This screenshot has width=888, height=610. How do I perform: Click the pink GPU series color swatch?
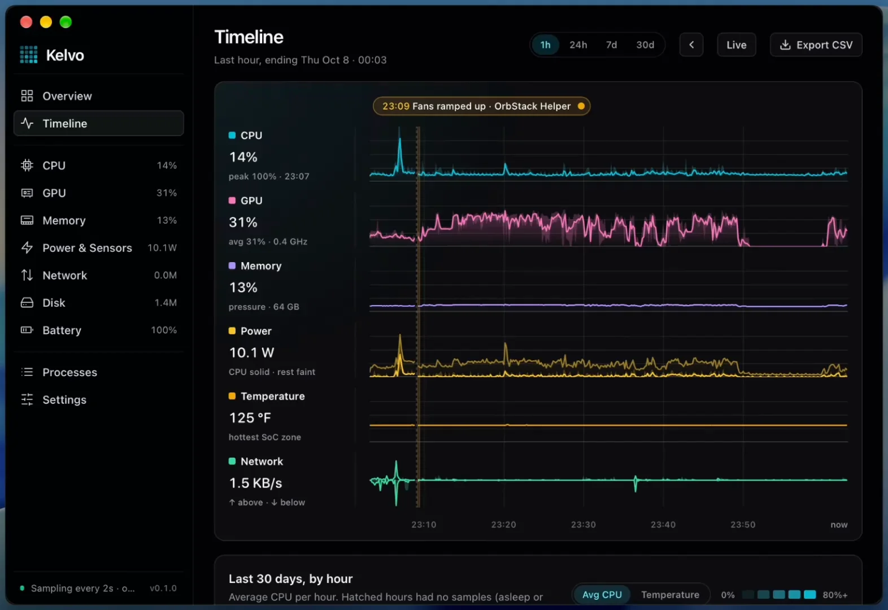tap(232, 201)
